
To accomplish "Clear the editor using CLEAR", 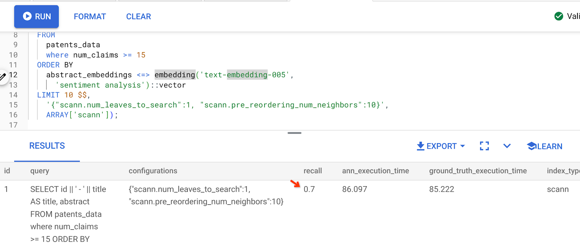I will 138,17.
